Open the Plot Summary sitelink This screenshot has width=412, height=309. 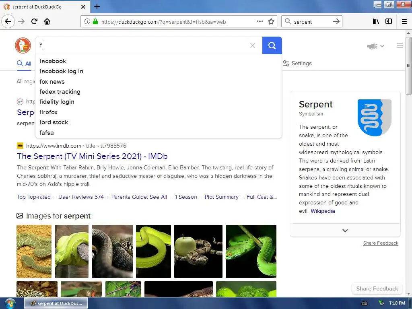222,197
